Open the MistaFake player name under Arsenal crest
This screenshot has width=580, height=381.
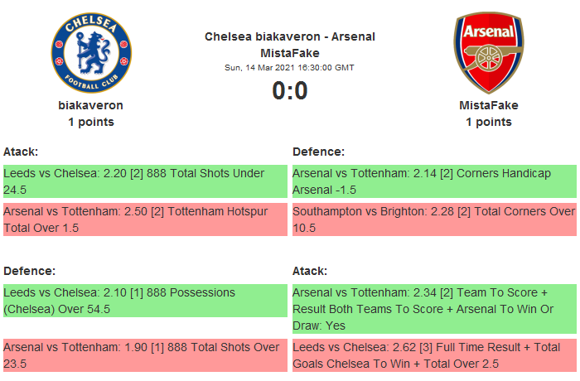488,105
